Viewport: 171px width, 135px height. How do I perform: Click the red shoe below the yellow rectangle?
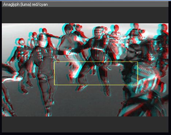82,88
